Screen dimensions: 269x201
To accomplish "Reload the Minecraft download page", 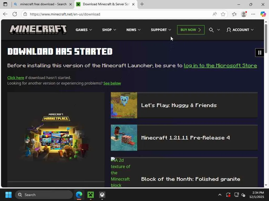I will tap(15, 14).
